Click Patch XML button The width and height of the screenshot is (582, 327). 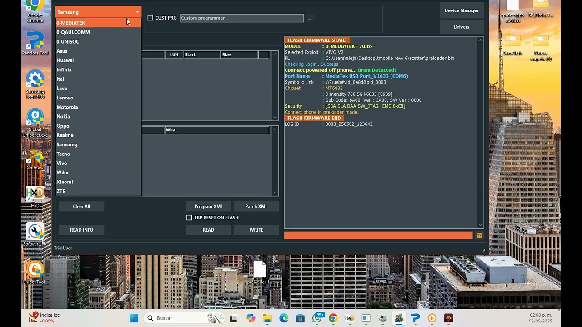(x=256, y=206)
